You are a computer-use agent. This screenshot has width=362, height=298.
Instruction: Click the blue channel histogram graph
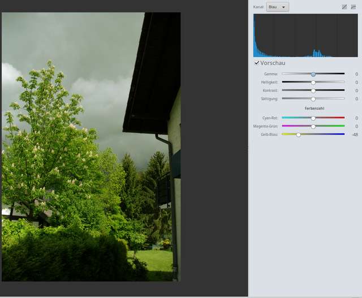coord(301,36)
